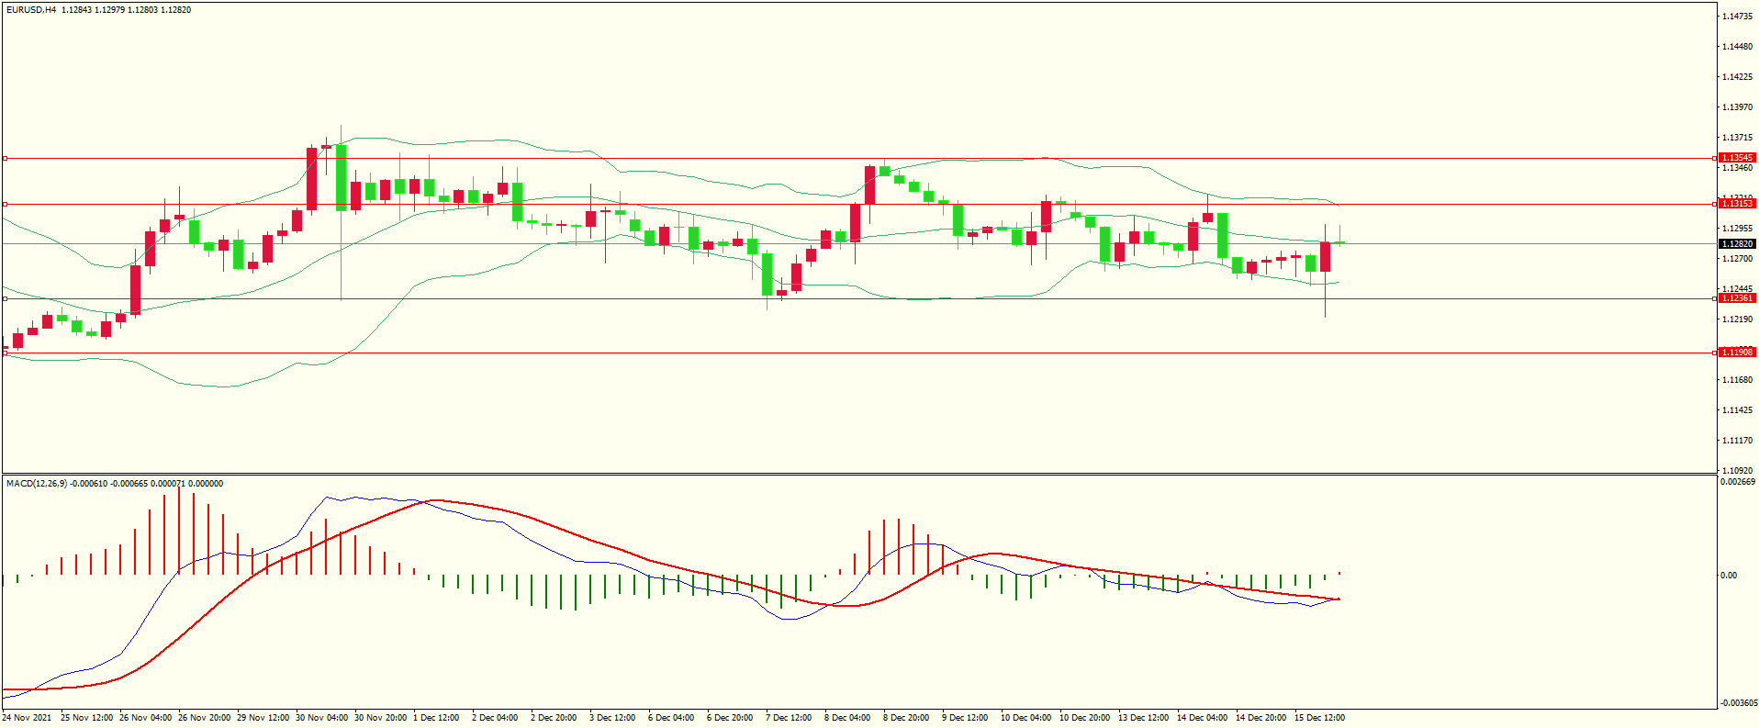The image size is (1759, 728).
Task: Click the 1 Dec 12:00 time label
Action: [436, 718]
